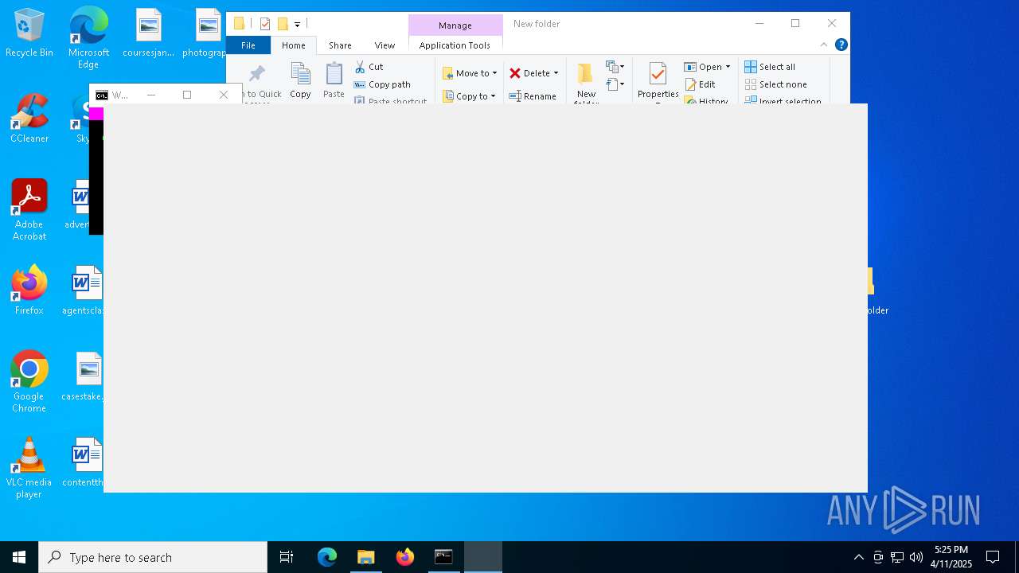Click New folder icon in quick access toolbar

click(x=282, y=24)
